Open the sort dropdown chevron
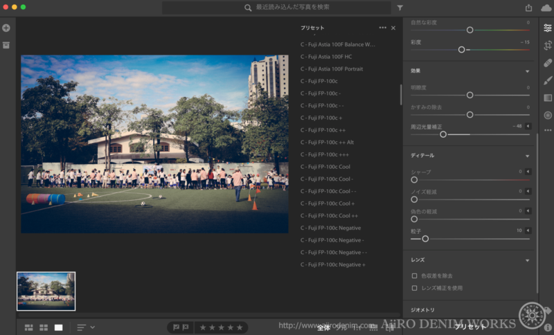This screenshot has height=335, width=554. click(93, 327)
